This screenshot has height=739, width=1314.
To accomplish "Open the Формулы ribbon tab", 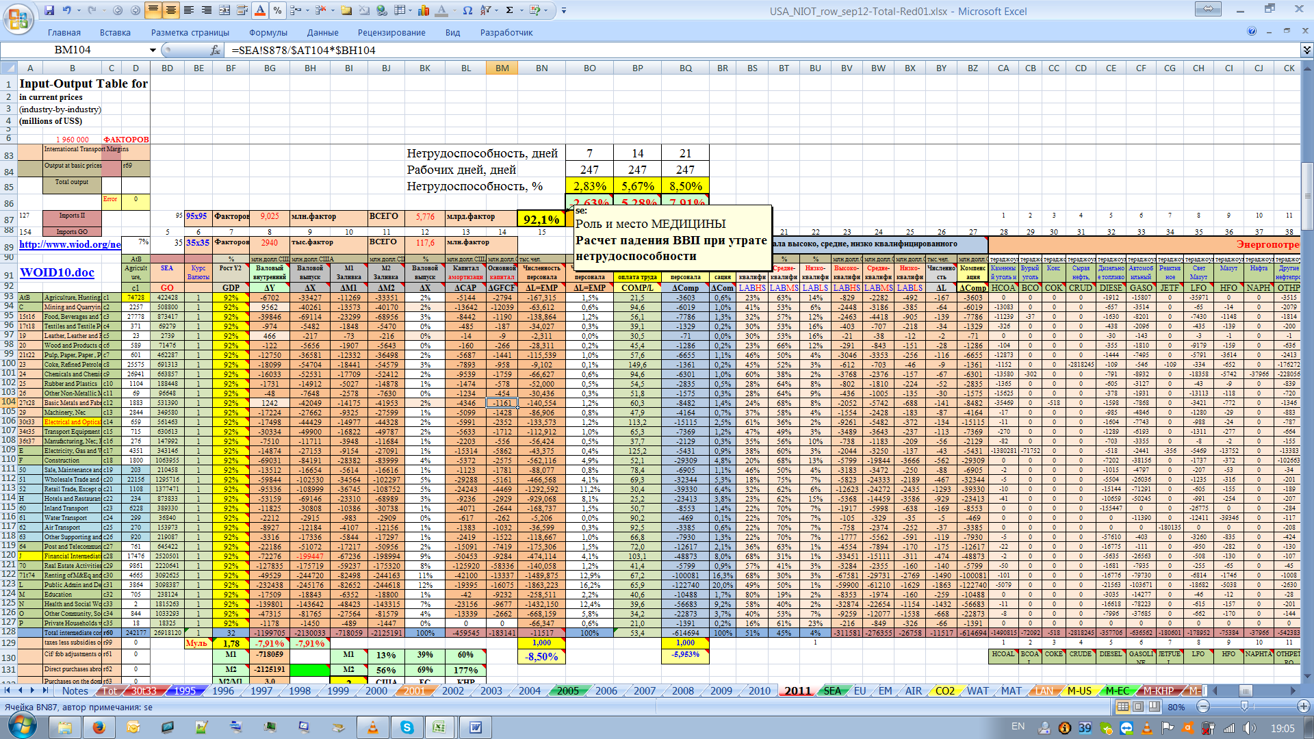I will pyautogui.click(x=268, y=32).
